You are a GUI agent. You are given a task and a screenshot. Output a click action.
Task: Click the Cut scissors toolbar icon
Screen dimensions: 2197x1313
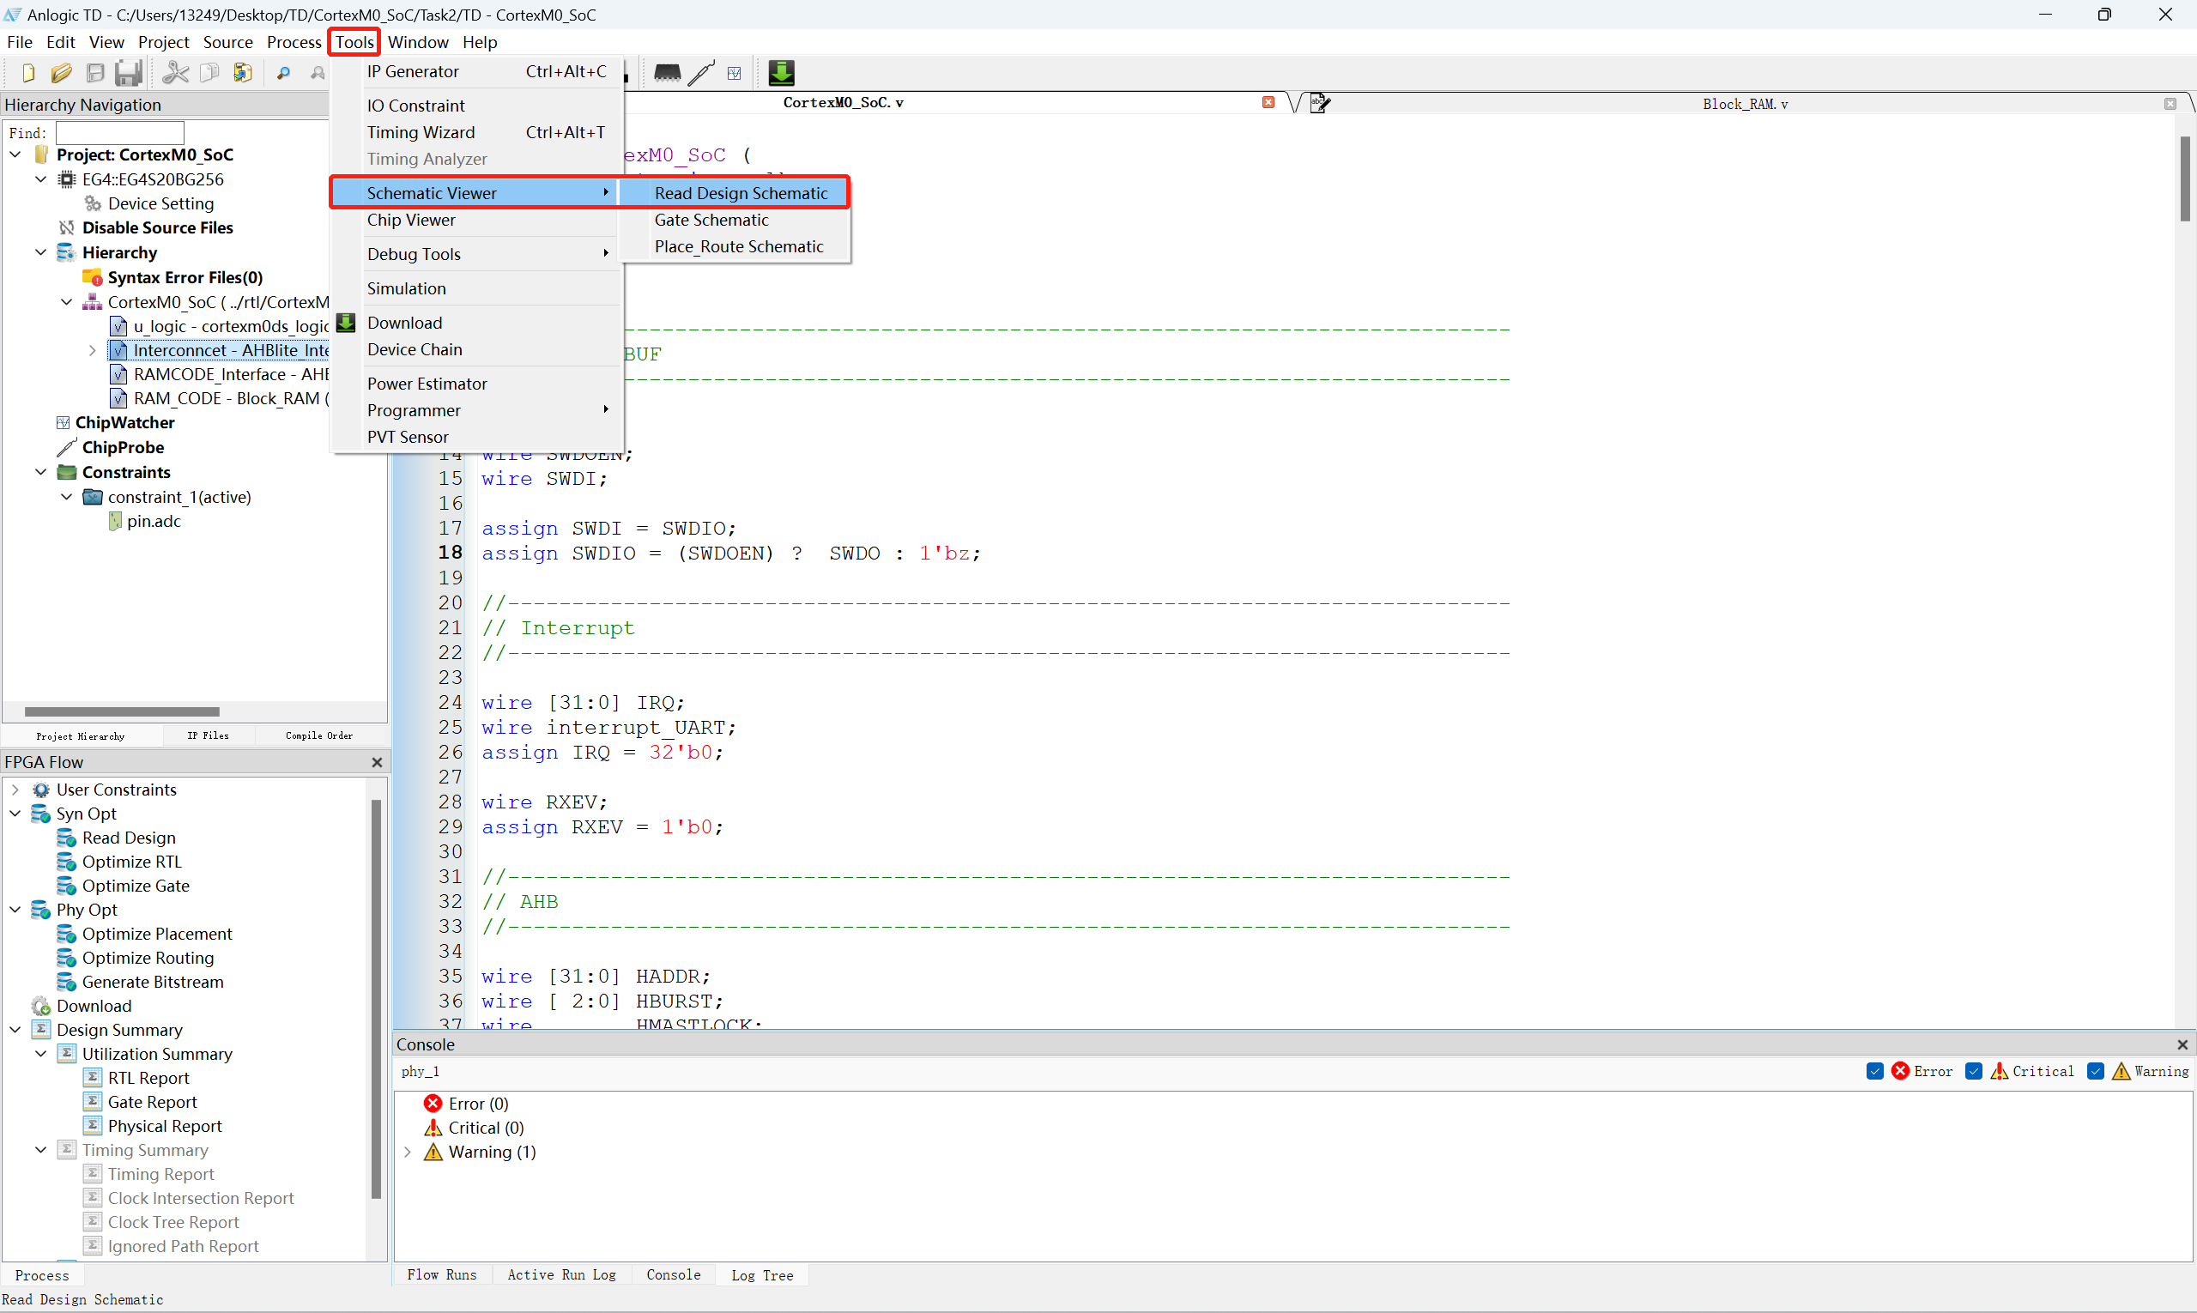[x=175, y=73]
